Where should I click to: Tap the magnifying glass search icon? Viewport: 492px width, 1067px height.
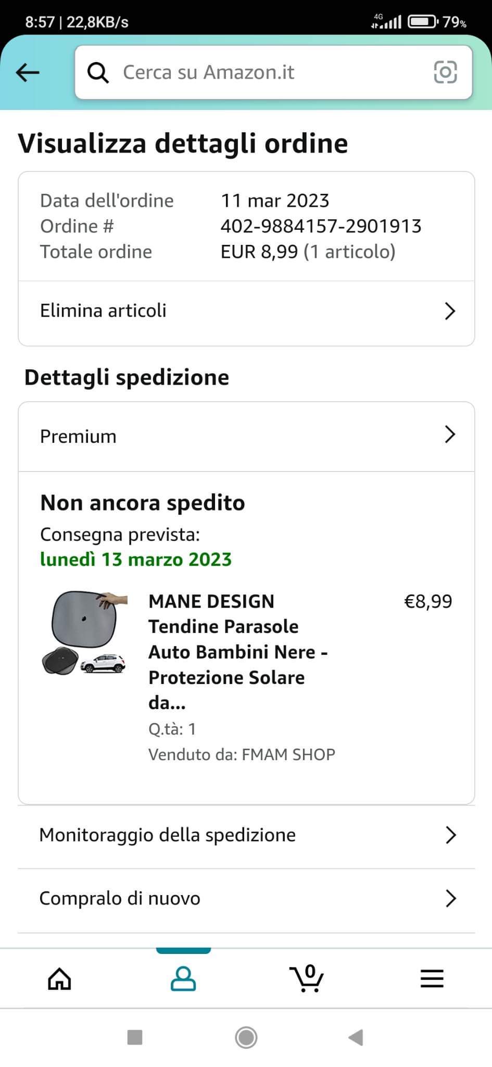click(98, 72)
